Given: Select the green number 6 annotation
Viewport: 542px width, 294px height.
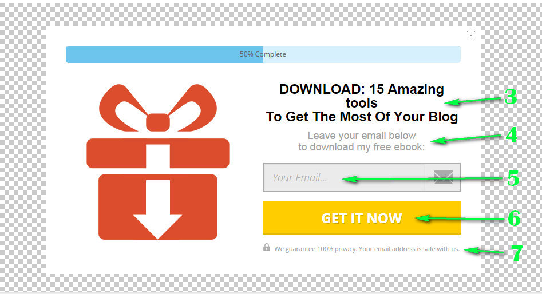Looking at the screenshot, I should tap(514, 218).
